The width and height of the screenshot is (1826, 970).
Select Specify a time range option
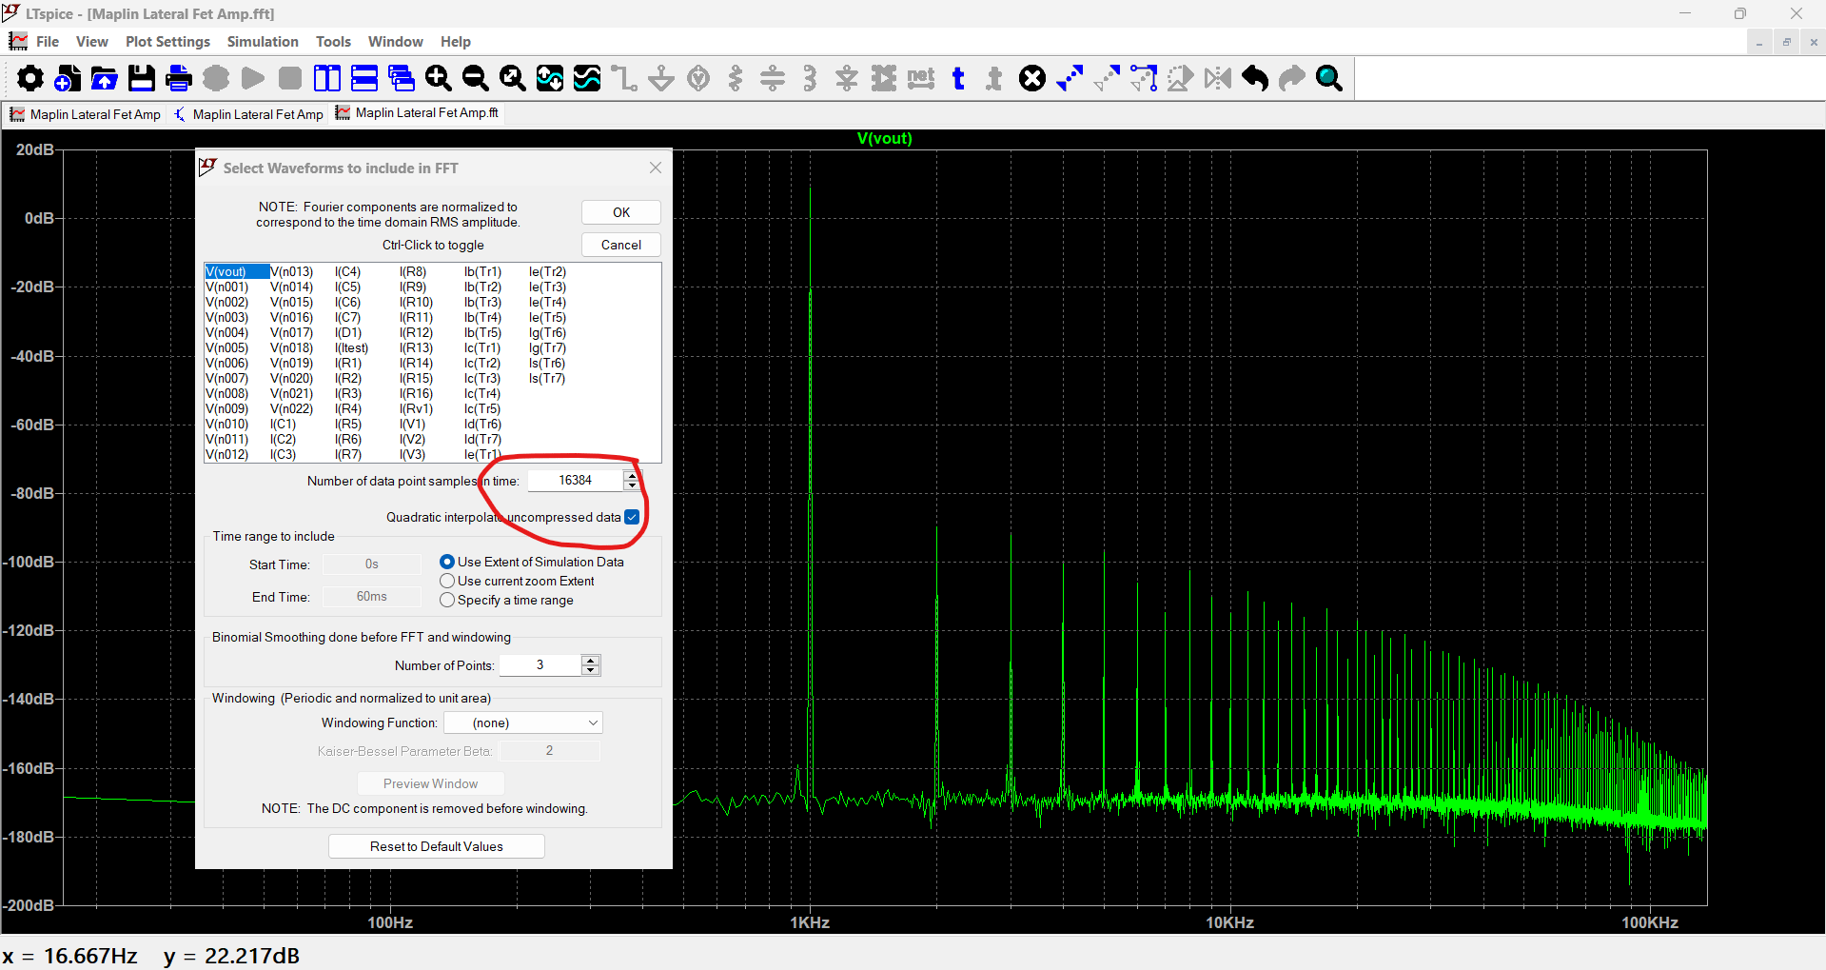pyautogui.click(x=507, y=600)
